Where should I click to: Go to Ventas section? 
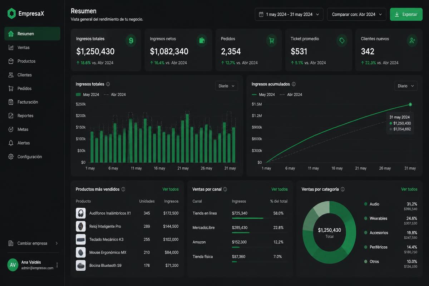(x=32, y=48)
